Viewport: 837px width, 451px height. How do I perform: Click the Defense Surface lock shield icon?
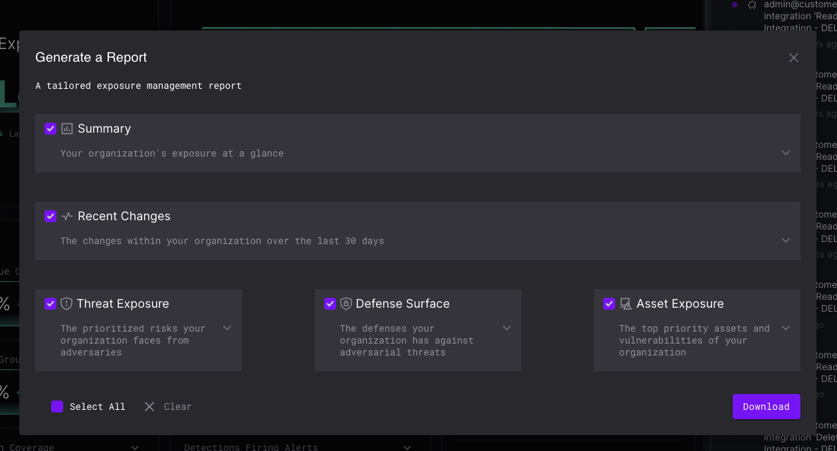(345, 304)
